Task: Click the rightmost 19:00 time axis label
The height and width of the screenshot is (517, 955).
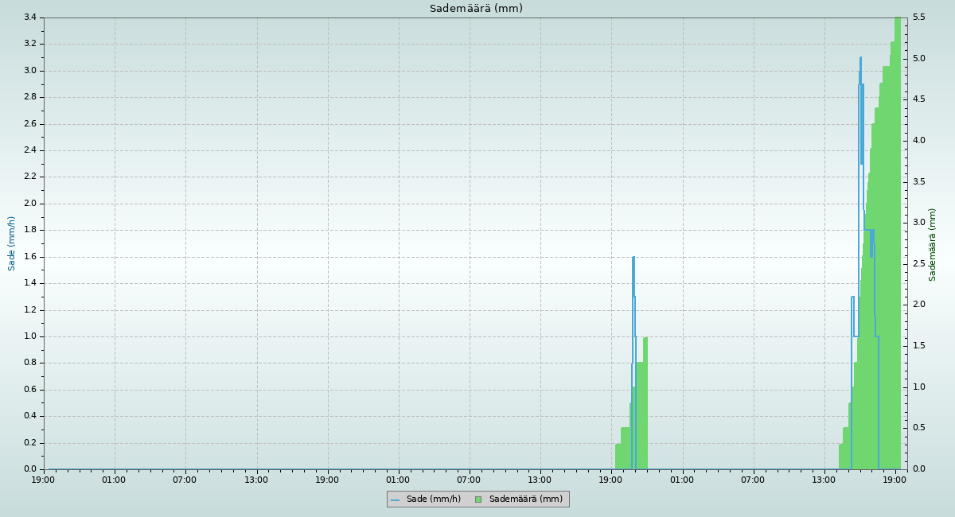Action: pos(895,480)
